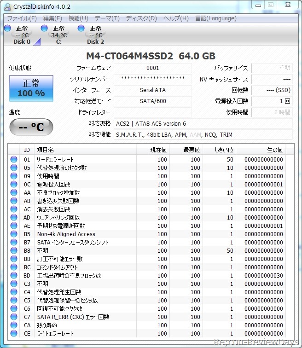302x348 pixels.
Task: Click status icon of row AB 書き込み失敗回数
Action: point(14,201)
